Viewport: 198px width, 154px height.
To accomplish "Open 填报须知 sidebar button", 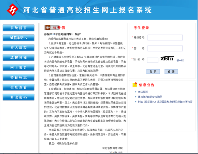I will pos(18,58).
